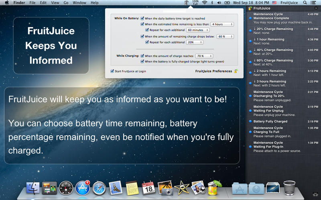Open the App Store in Dock
Image resolution: width=321 pixels, height=200 pixels.
pos(83,188)
